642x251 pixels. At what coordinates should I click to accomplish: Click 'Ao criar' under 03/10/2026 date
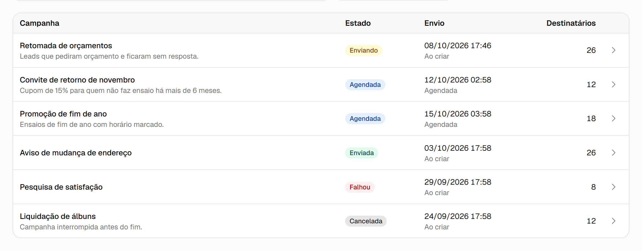[437, 159]
